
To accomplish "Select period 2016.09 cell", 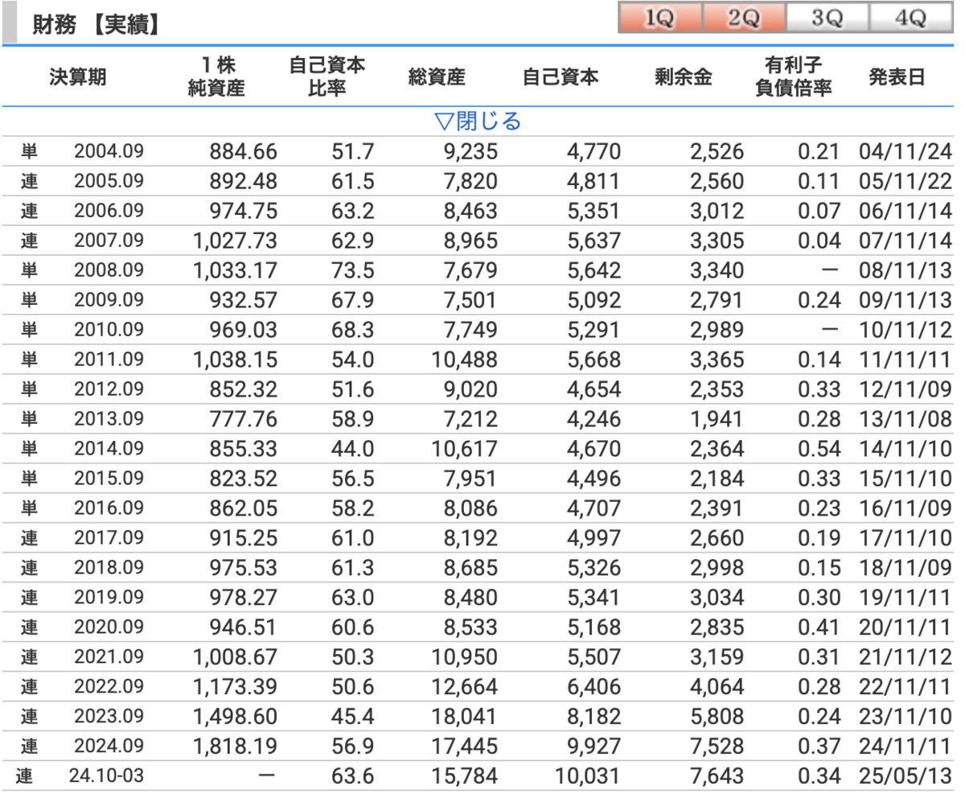I will point(109,508).
